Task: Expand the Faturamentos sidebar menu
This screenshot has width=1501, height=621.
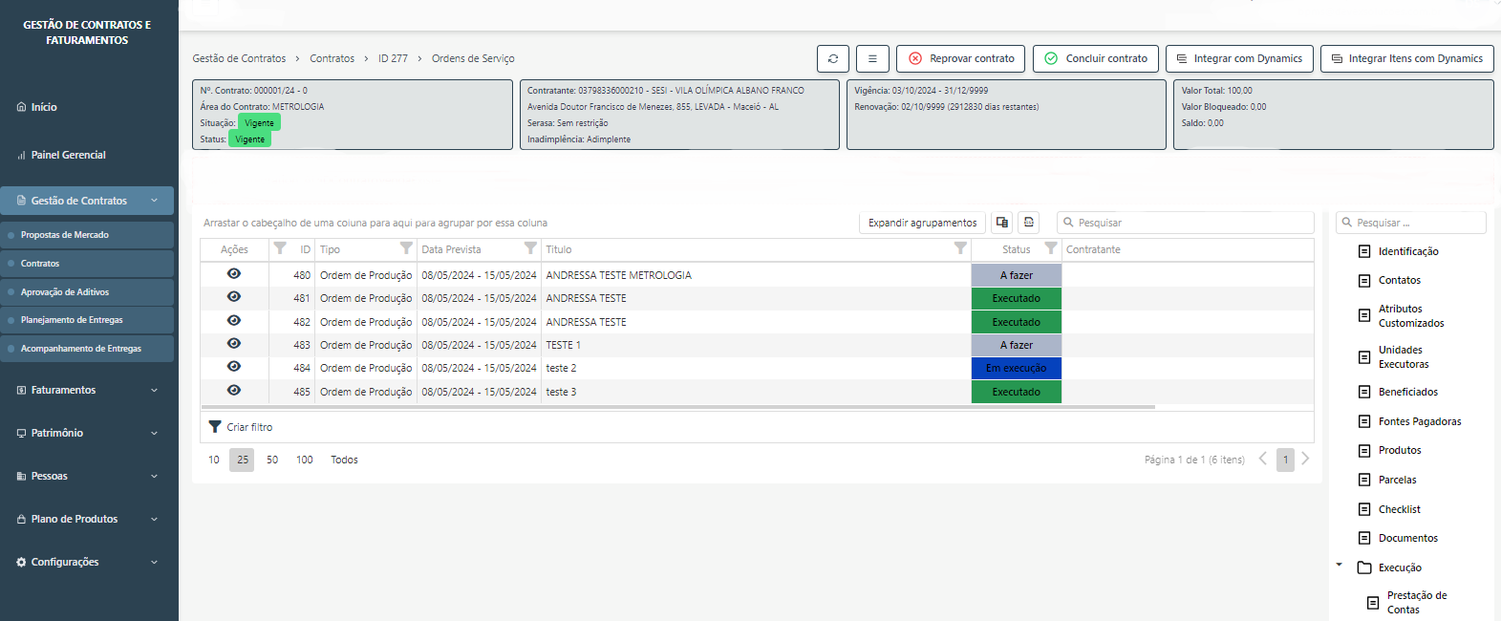Action: click(x=87, y=390)
